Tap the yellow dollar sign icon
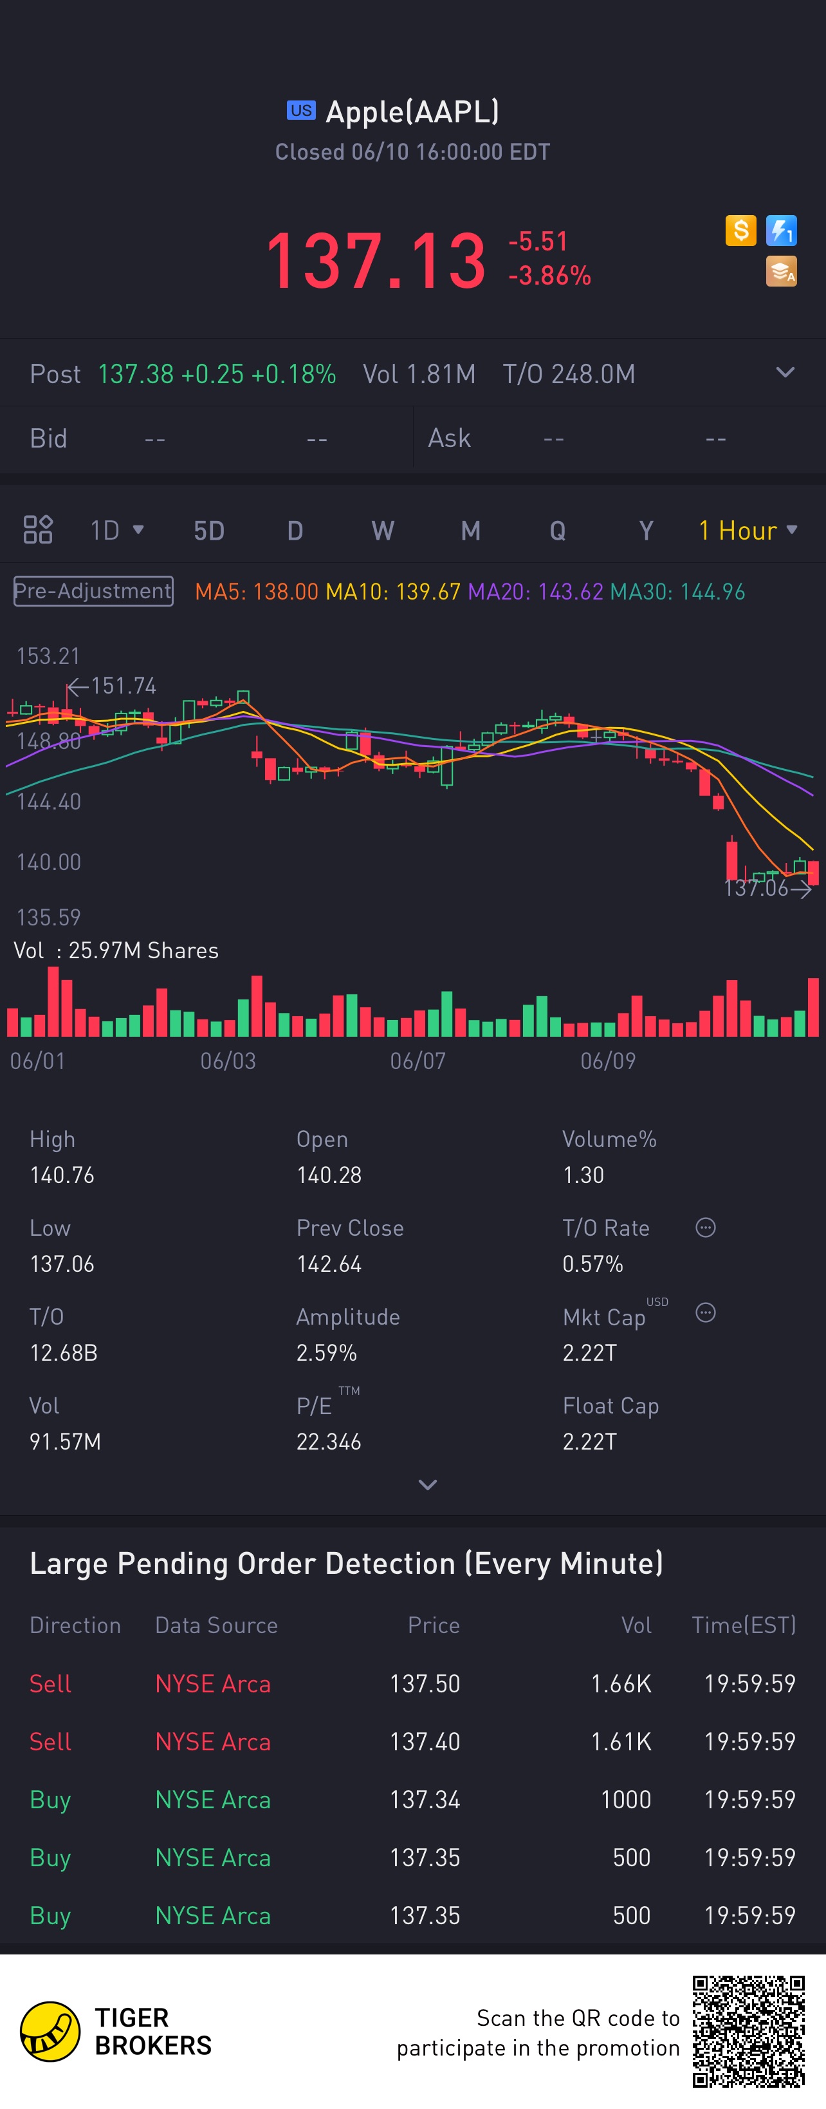Image resolution: width=826 pixels, height=2109 pixels. pyautogui.click(x=740, y=231)
